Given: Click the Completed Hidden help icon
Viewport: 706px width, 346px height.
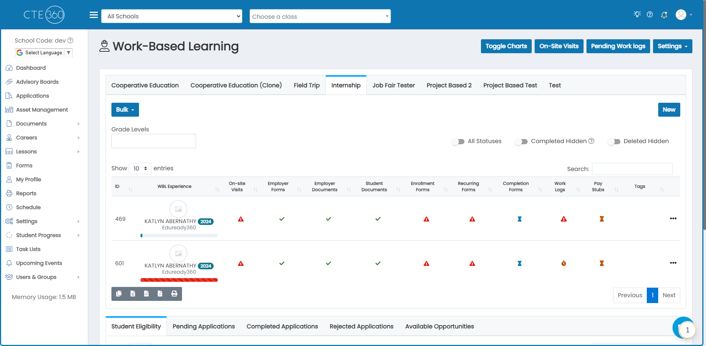Looking at the screenshot, I should coord(591,141).
